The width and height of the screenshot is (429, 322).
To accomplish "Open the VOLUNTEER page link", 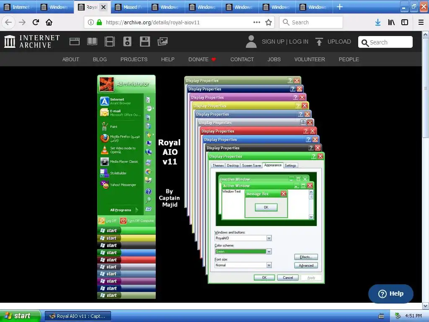I will (310, 60).
